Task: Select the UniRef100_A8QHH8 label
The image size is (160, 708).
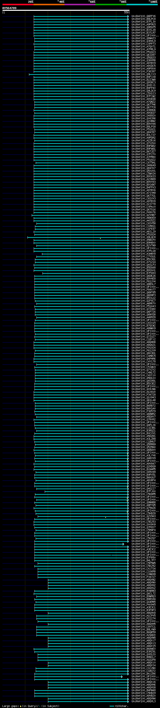Action: click(x=143, y=342)
